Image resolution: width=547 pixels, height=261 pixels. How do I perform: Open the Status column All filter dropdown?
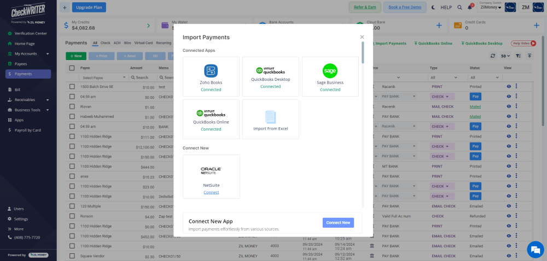[x=485, y=77]
